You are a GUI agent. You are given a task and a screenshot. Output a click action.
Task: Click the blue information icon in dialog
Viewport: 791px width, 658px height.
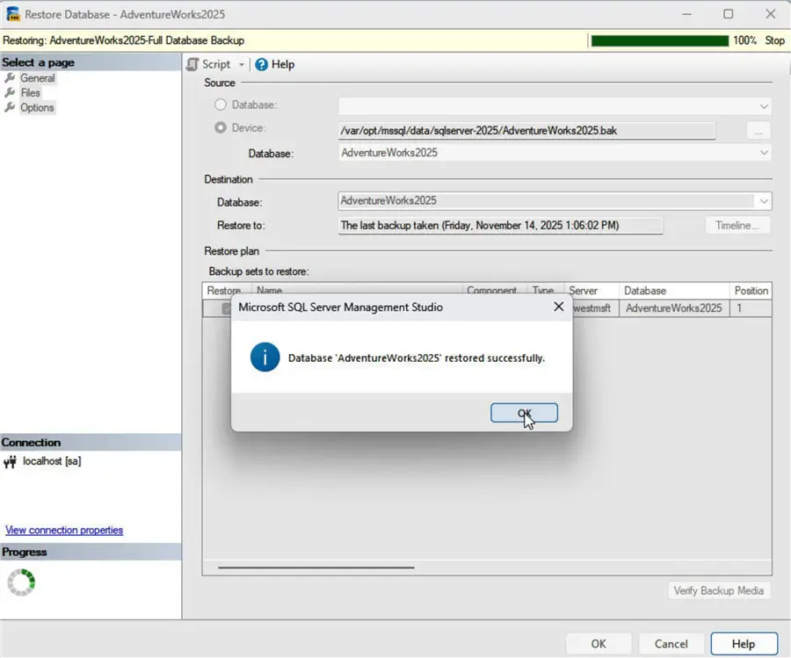click(x=265, y=357)
